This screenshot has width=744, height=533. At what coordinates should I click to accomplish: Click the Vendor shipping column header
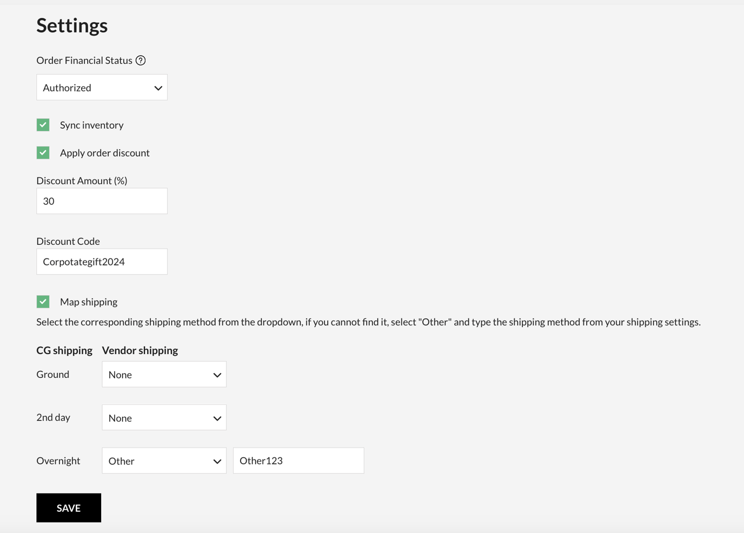coord(139,350)
